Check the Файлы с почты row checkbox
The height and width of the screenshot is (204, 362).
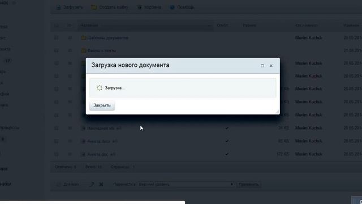[57, 50]
